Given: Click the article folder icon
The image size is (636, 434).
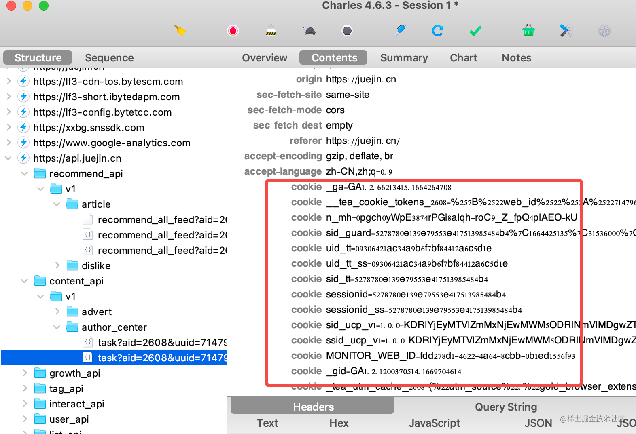Looking at the screenshot, I should coord(72,204).
